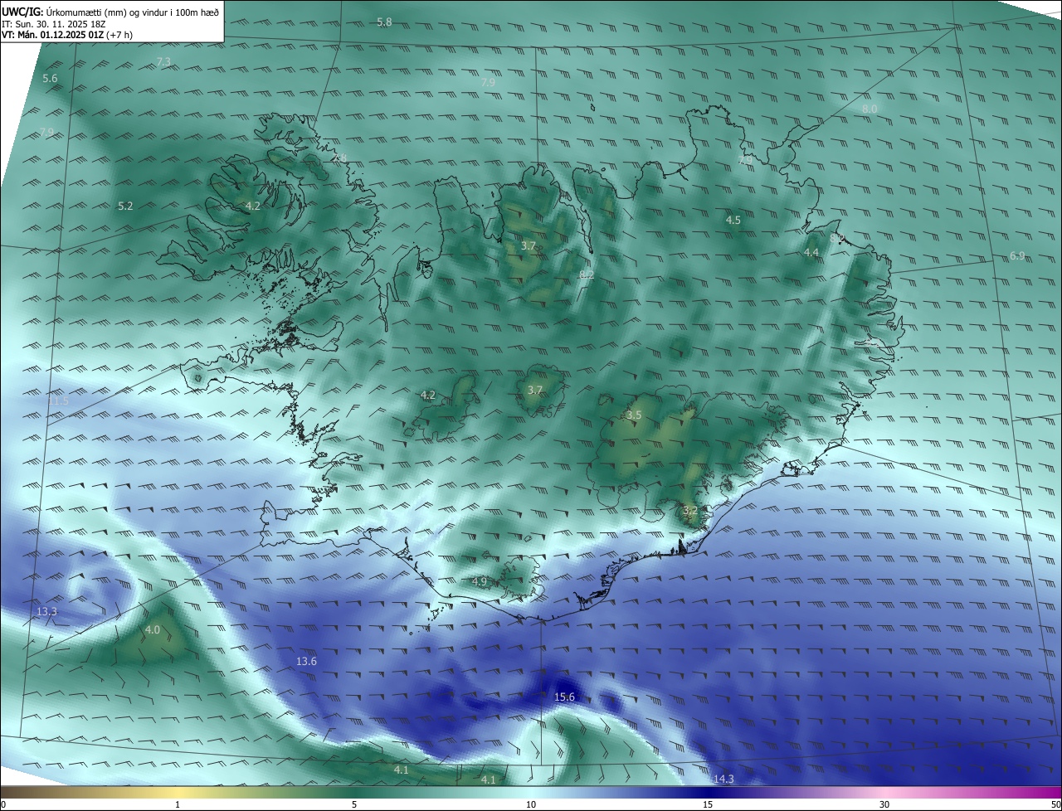The height and width of the screenshot is (811, 1062).
Task: Click the 5.8 value label
Action: click(384, 22)
